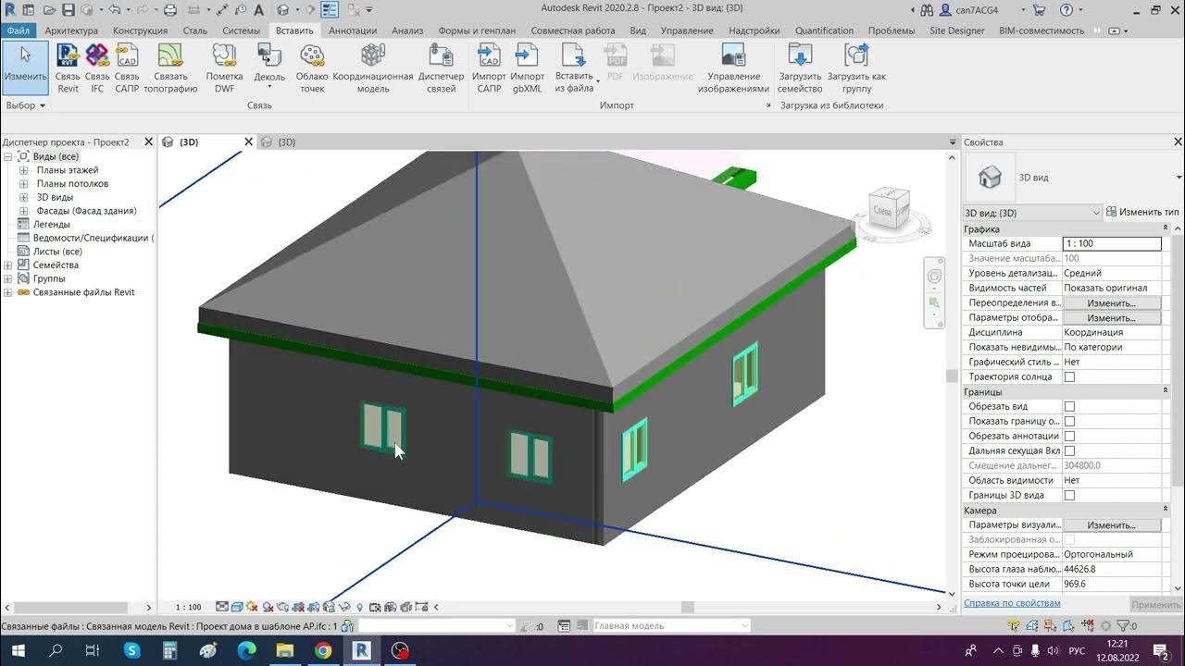Screen dimensions: 1185x666
Task: Open a file from the quick access toolbar
Action: coord(49,10)
